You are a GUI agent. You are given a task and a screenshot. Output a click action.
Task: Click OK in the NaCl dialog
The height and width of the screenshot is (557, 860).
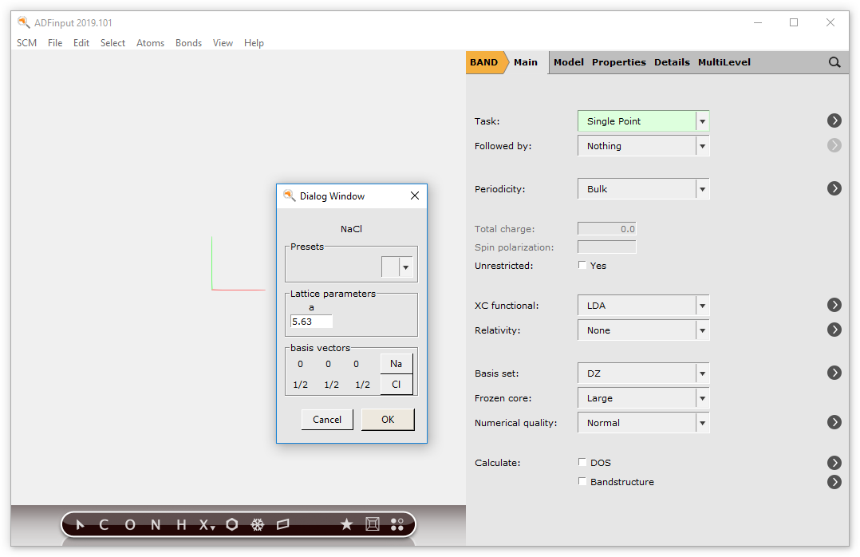click(x=388, y=419)
